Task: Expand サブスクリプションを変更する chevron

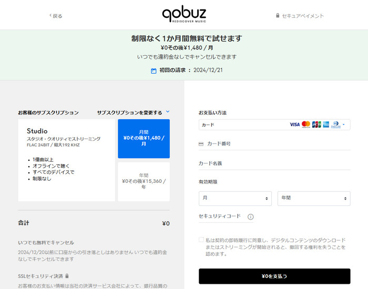Action: point(168,111)
